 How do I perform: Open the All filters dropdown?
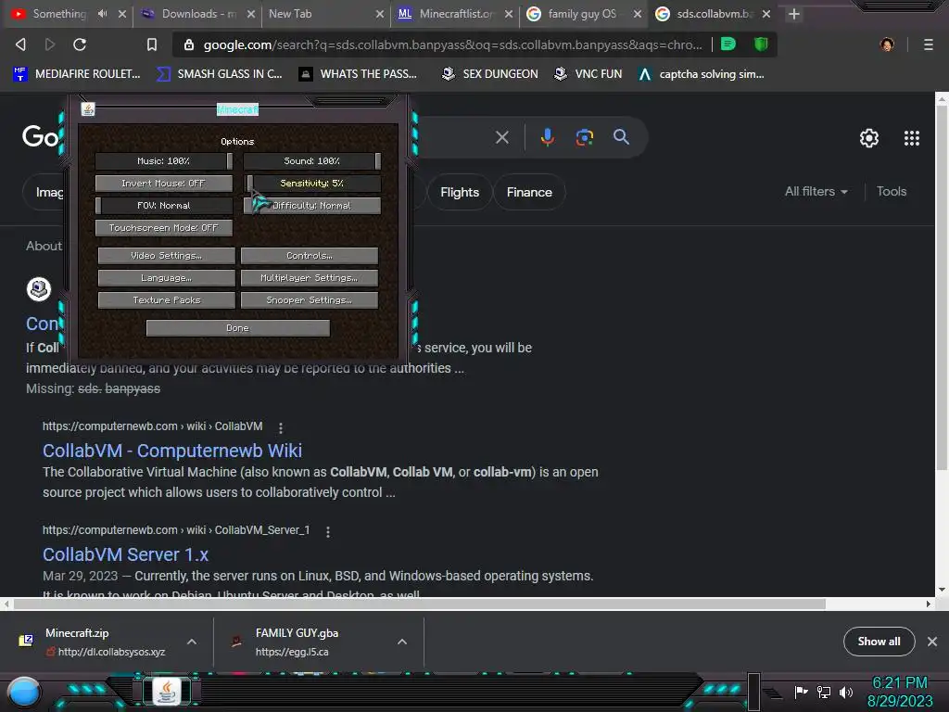(x=816, y=191)
